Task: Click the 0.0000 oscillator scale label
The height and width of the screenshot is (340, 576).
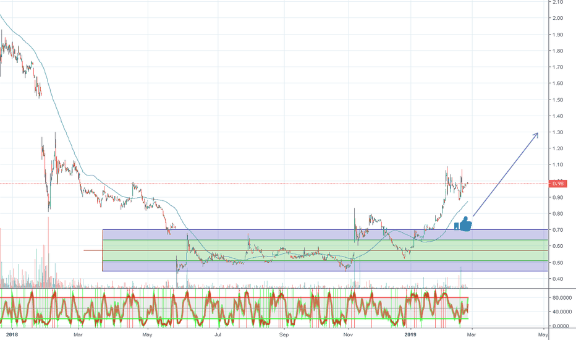Action: pyautogui.click(x=561, y=326)
